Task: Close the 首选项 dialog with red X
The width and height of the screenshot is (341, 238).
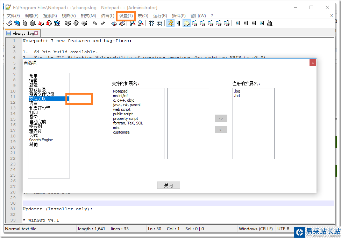Action: tap(313, 62)
